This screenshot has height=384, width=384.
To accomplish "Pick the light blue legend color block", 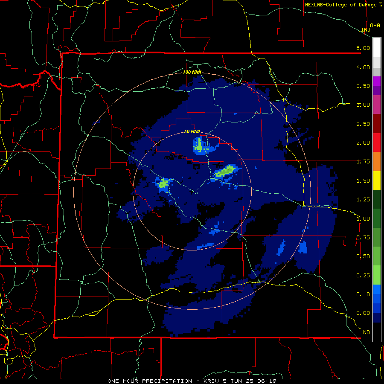I will tap(377, 289).
